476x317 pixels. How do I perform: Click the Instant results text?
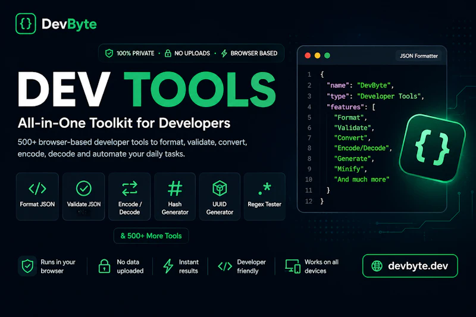click(x=189, y=266)
